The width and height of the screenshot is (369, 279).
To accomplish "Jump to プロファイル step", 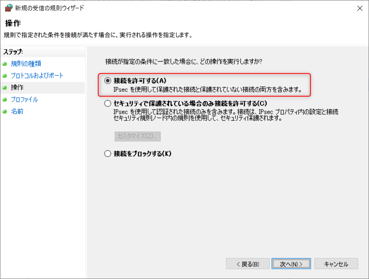I will (x=24, y=100).
